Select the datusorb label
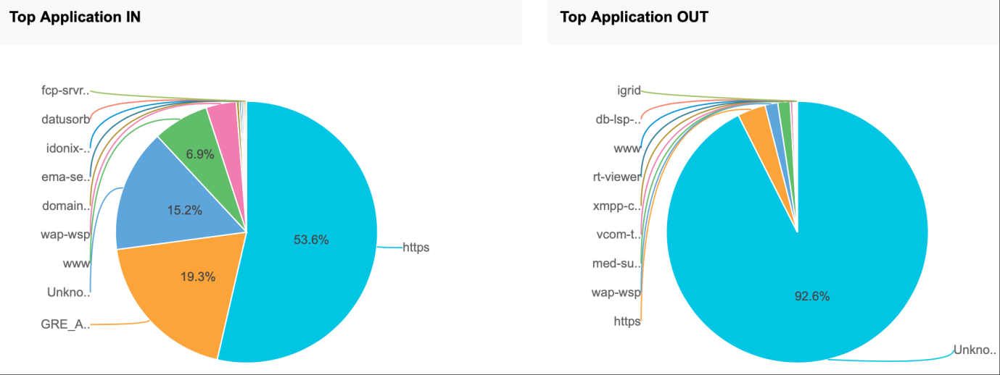The image size is (1000, 375). tap(65, 119)
